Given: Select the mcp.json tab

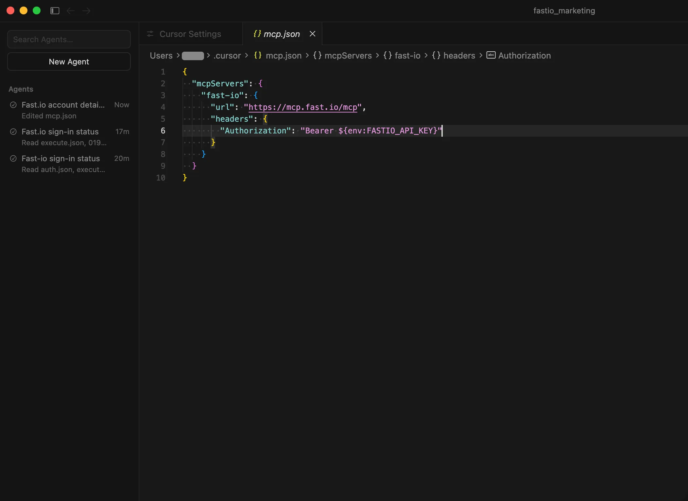Looking at the screenshot, I should click(281, 34).
